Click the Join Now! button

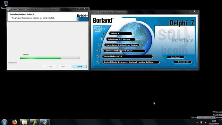click(175, 57)
